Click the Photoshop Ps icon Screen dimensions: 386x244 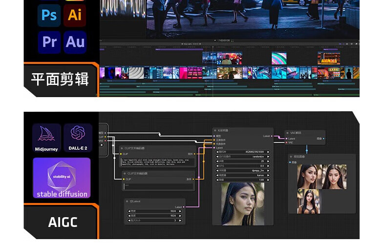[49, 16]
